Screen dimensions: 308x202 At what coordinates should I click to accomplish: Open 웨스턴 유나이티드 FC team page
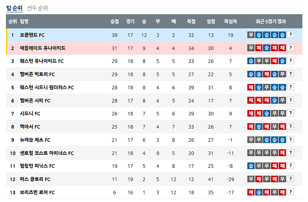click(42, 61)
